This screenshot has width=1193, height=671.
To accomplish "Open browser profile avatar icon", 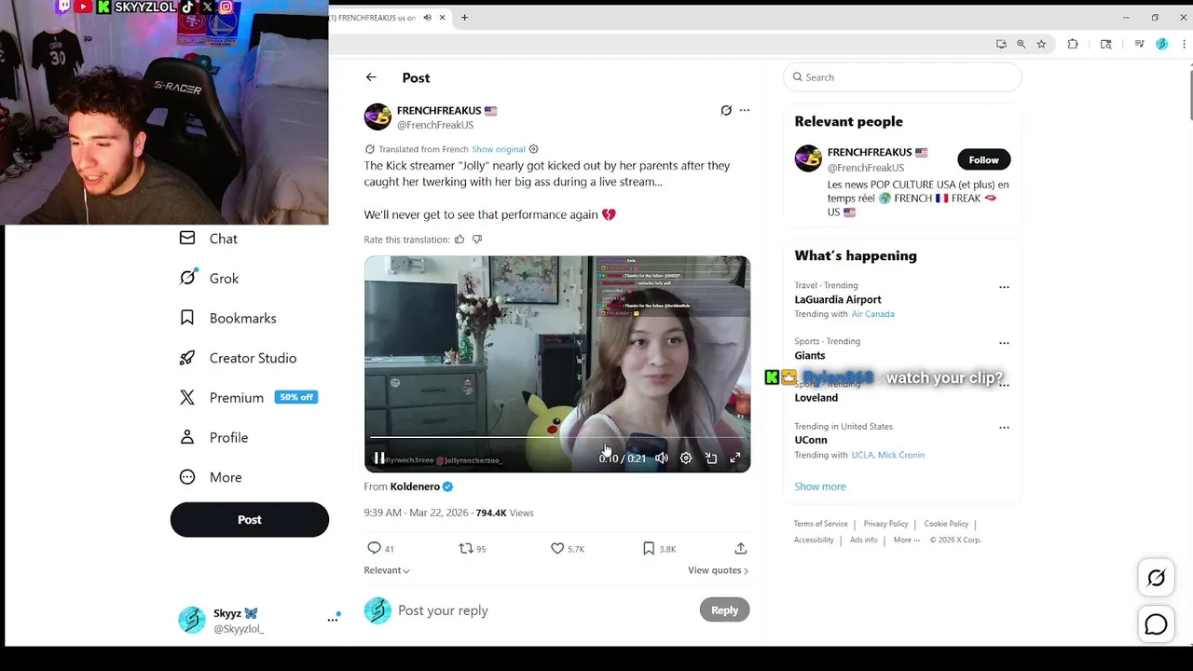I will click(1161, 44).
